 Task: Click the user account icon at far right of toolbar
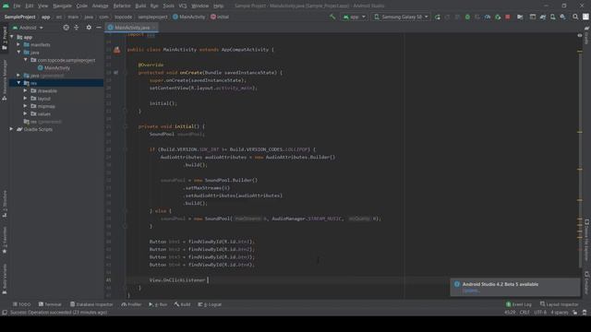tap(585, 17)
